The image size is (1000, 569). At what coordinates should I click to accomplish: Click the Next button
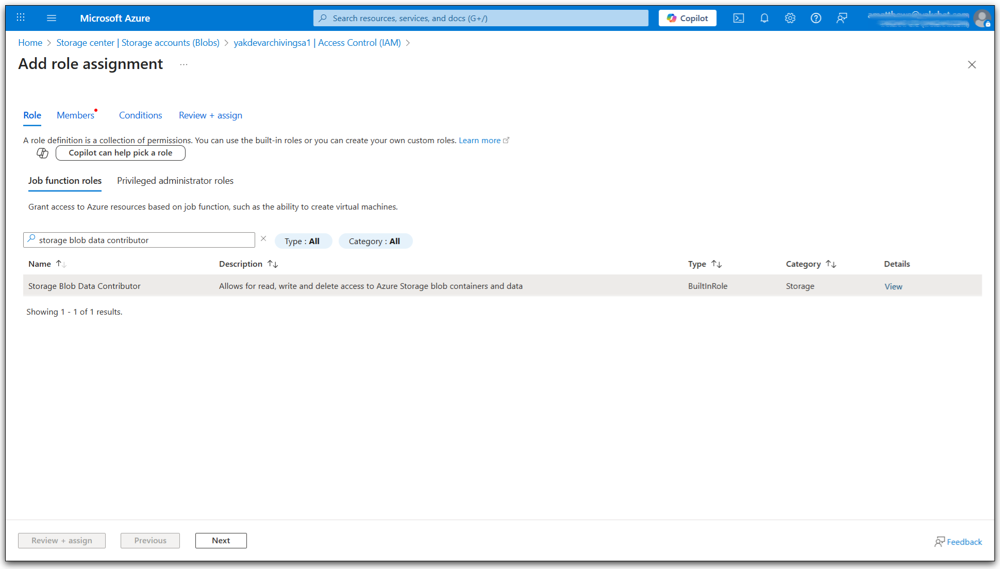pos(221,541)
